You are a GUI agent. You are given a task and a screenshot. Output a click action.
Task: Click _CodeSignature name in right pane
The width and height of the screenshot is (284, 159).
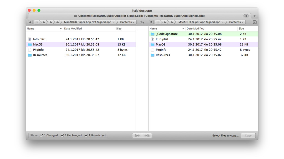(167, 34)
